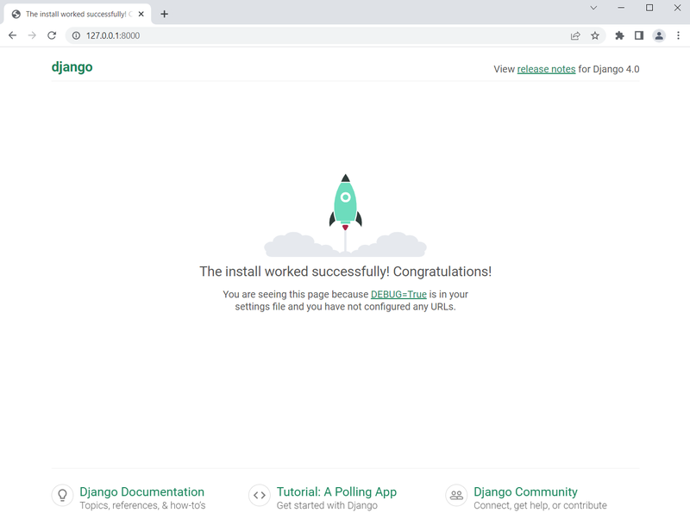Image resolution: width=690 pixels, height=519 pixels.
Task: Expand the tab search chevron
Action: (x=593, y=8)
